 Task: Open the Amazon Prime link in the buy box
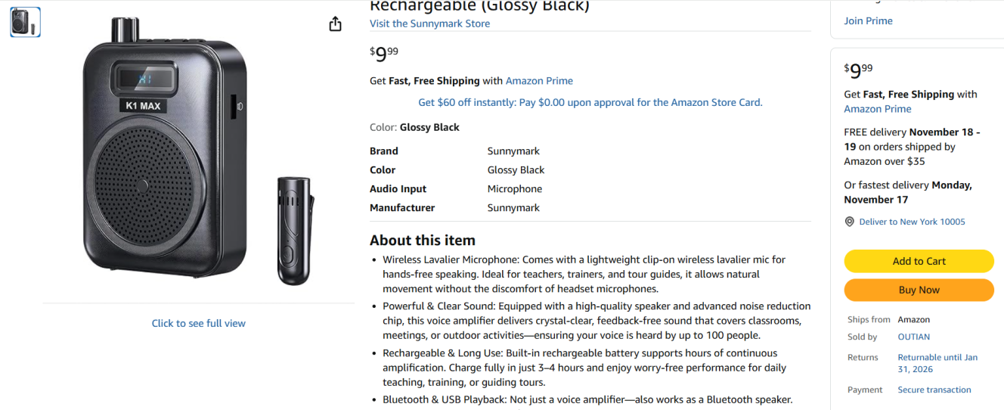[x=877, y=109]
